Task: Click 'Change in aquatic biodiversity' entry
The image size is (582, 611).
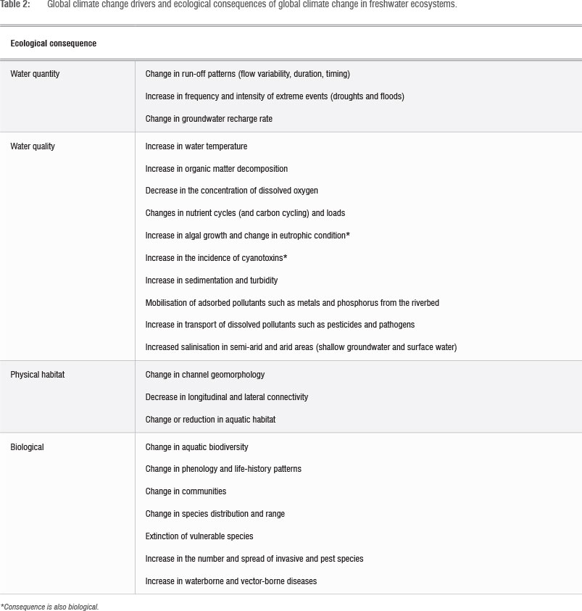Action: [196, 447]
